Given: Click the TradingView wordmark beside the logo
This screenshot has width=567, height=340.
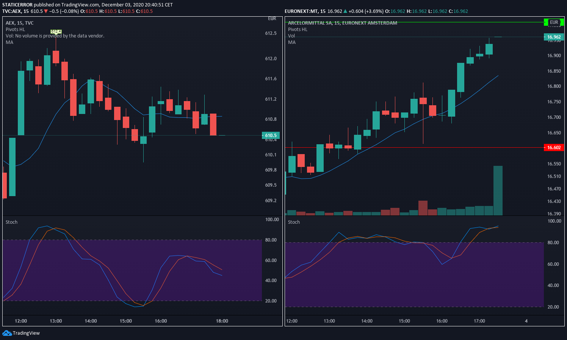Looking at the screenshot, I should tap(26, 333).
